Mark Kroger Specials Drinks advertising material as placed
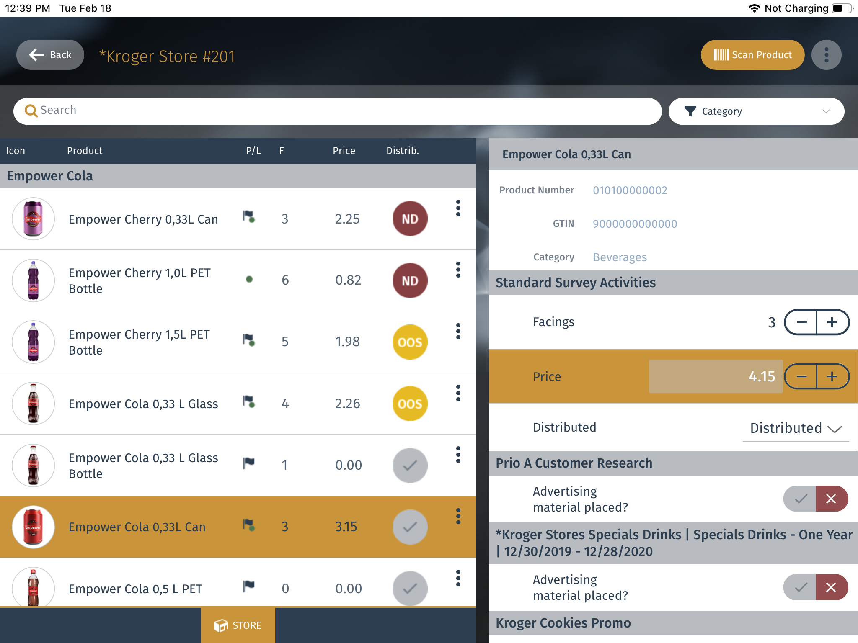 tap(800, 587)
